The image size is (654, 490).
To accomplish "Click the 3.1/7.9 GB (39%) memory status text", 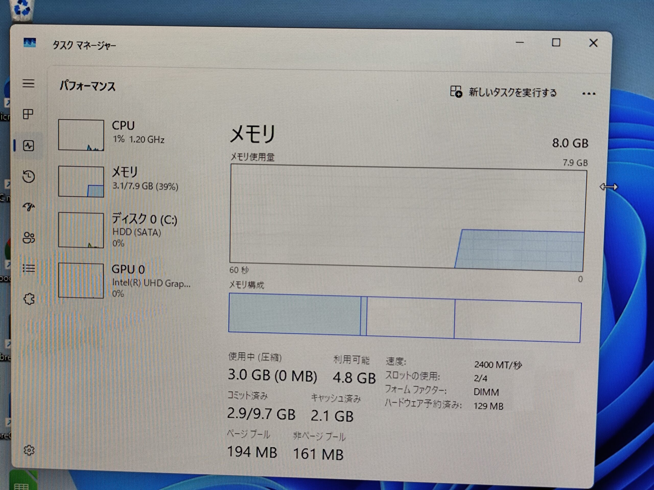I will coord(145,186).
